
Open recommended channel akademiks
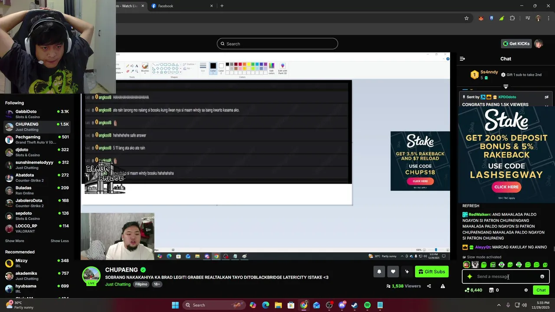click(37, 276)
